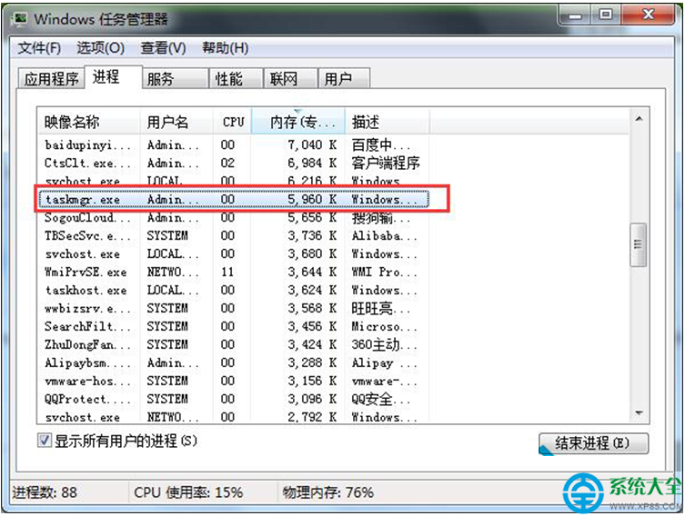
Task: Open the 文件(F) menu
Action: point(39,47)
